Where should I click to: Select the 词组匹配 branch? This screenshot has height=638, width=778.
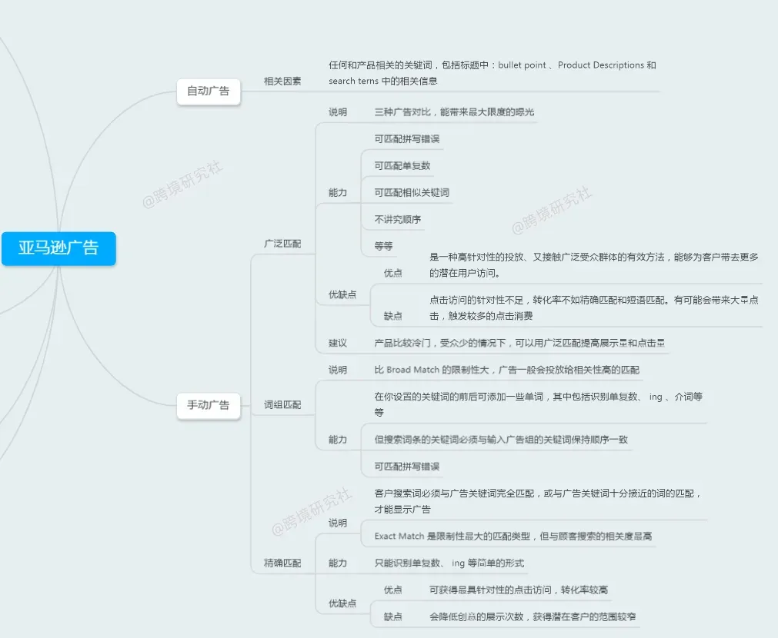coord(282,405)
